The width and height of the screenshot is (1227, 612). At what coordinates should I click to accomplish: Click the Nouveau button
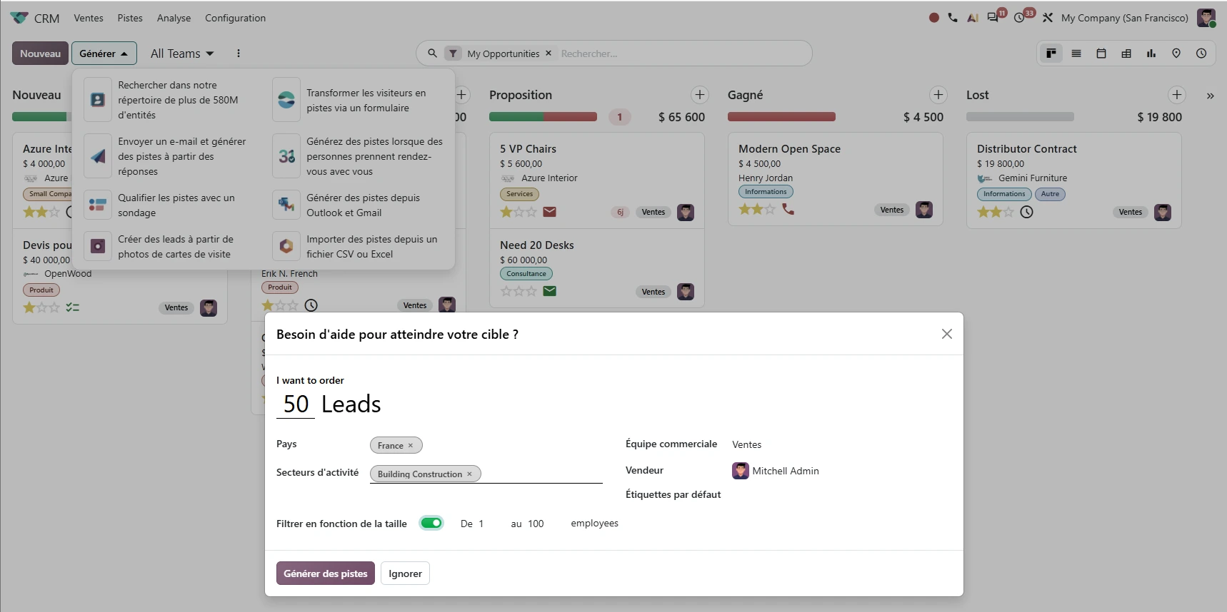(x=40, y=53)
